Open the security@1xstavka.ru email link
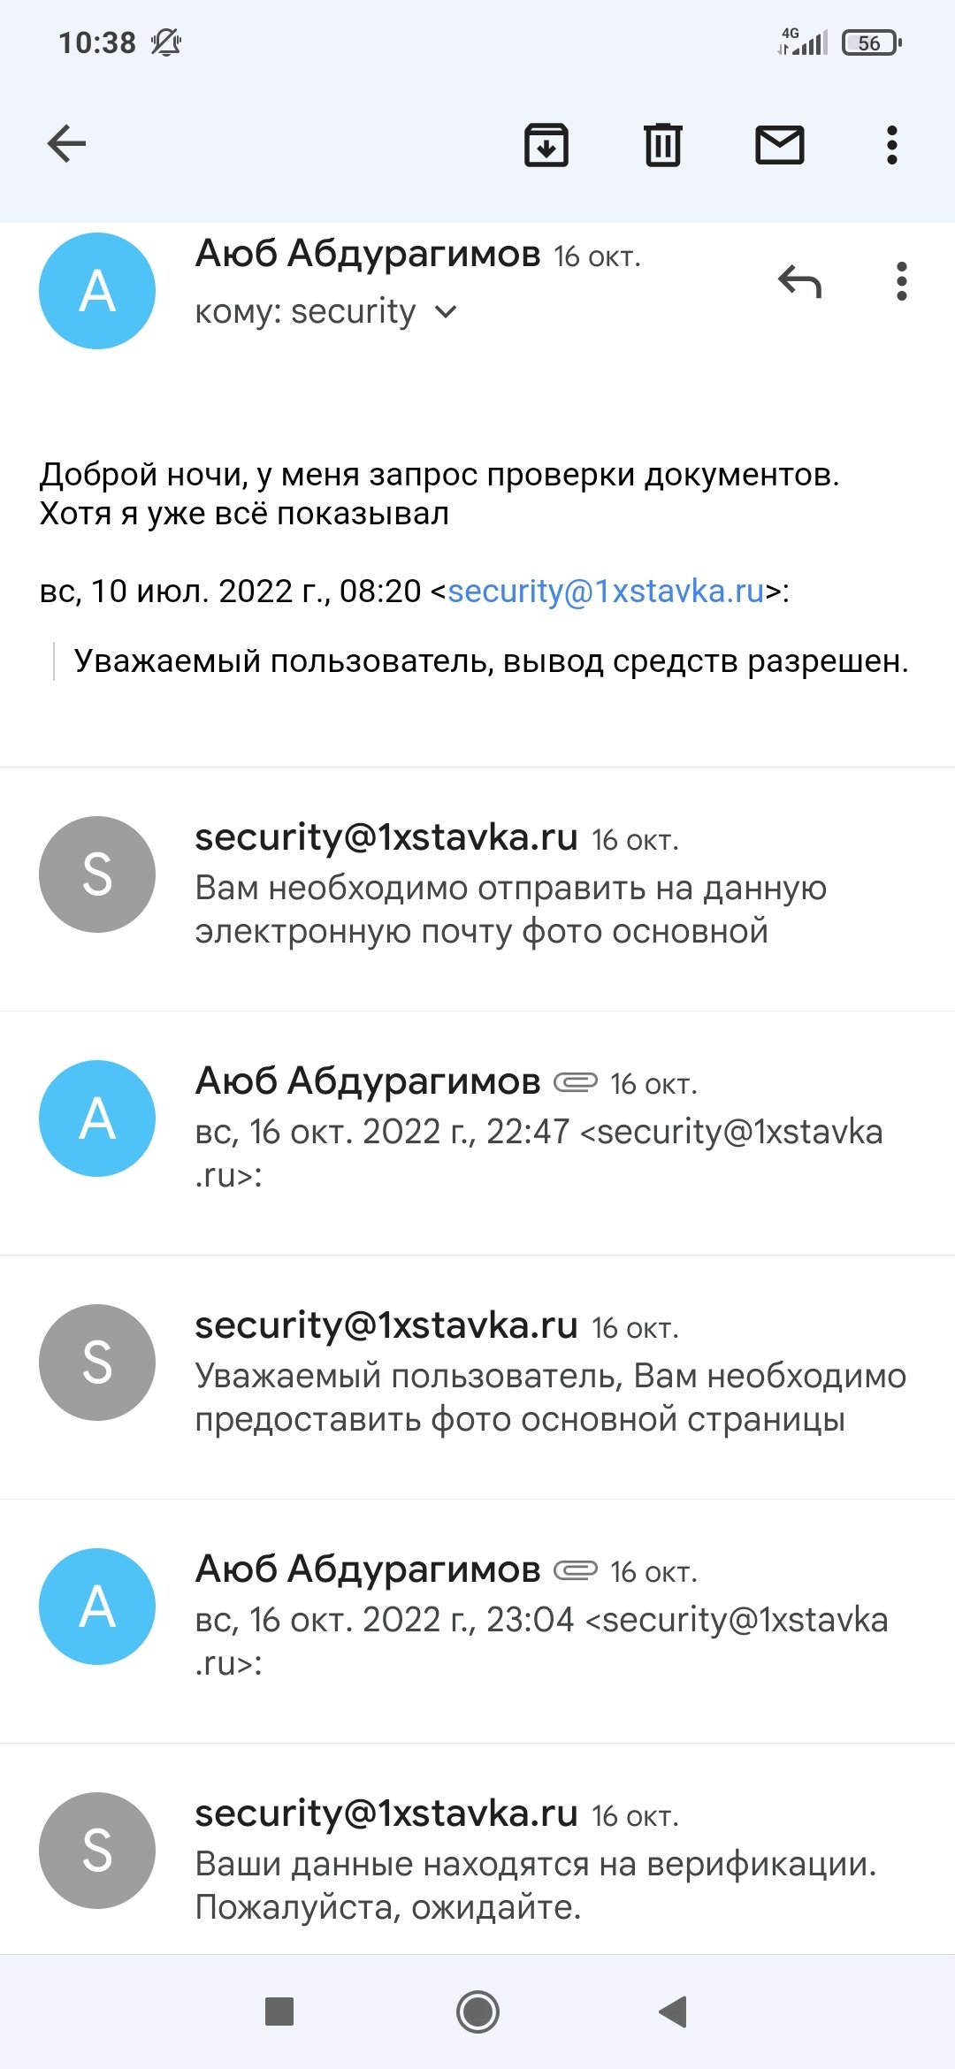The width and height of the screenshot is (955, 2069). pyautogui.click(x=606, y=592)
